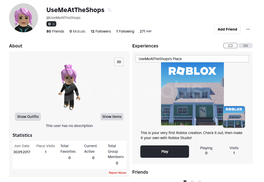Open the profile avatar headshot

tap(23, 18)
